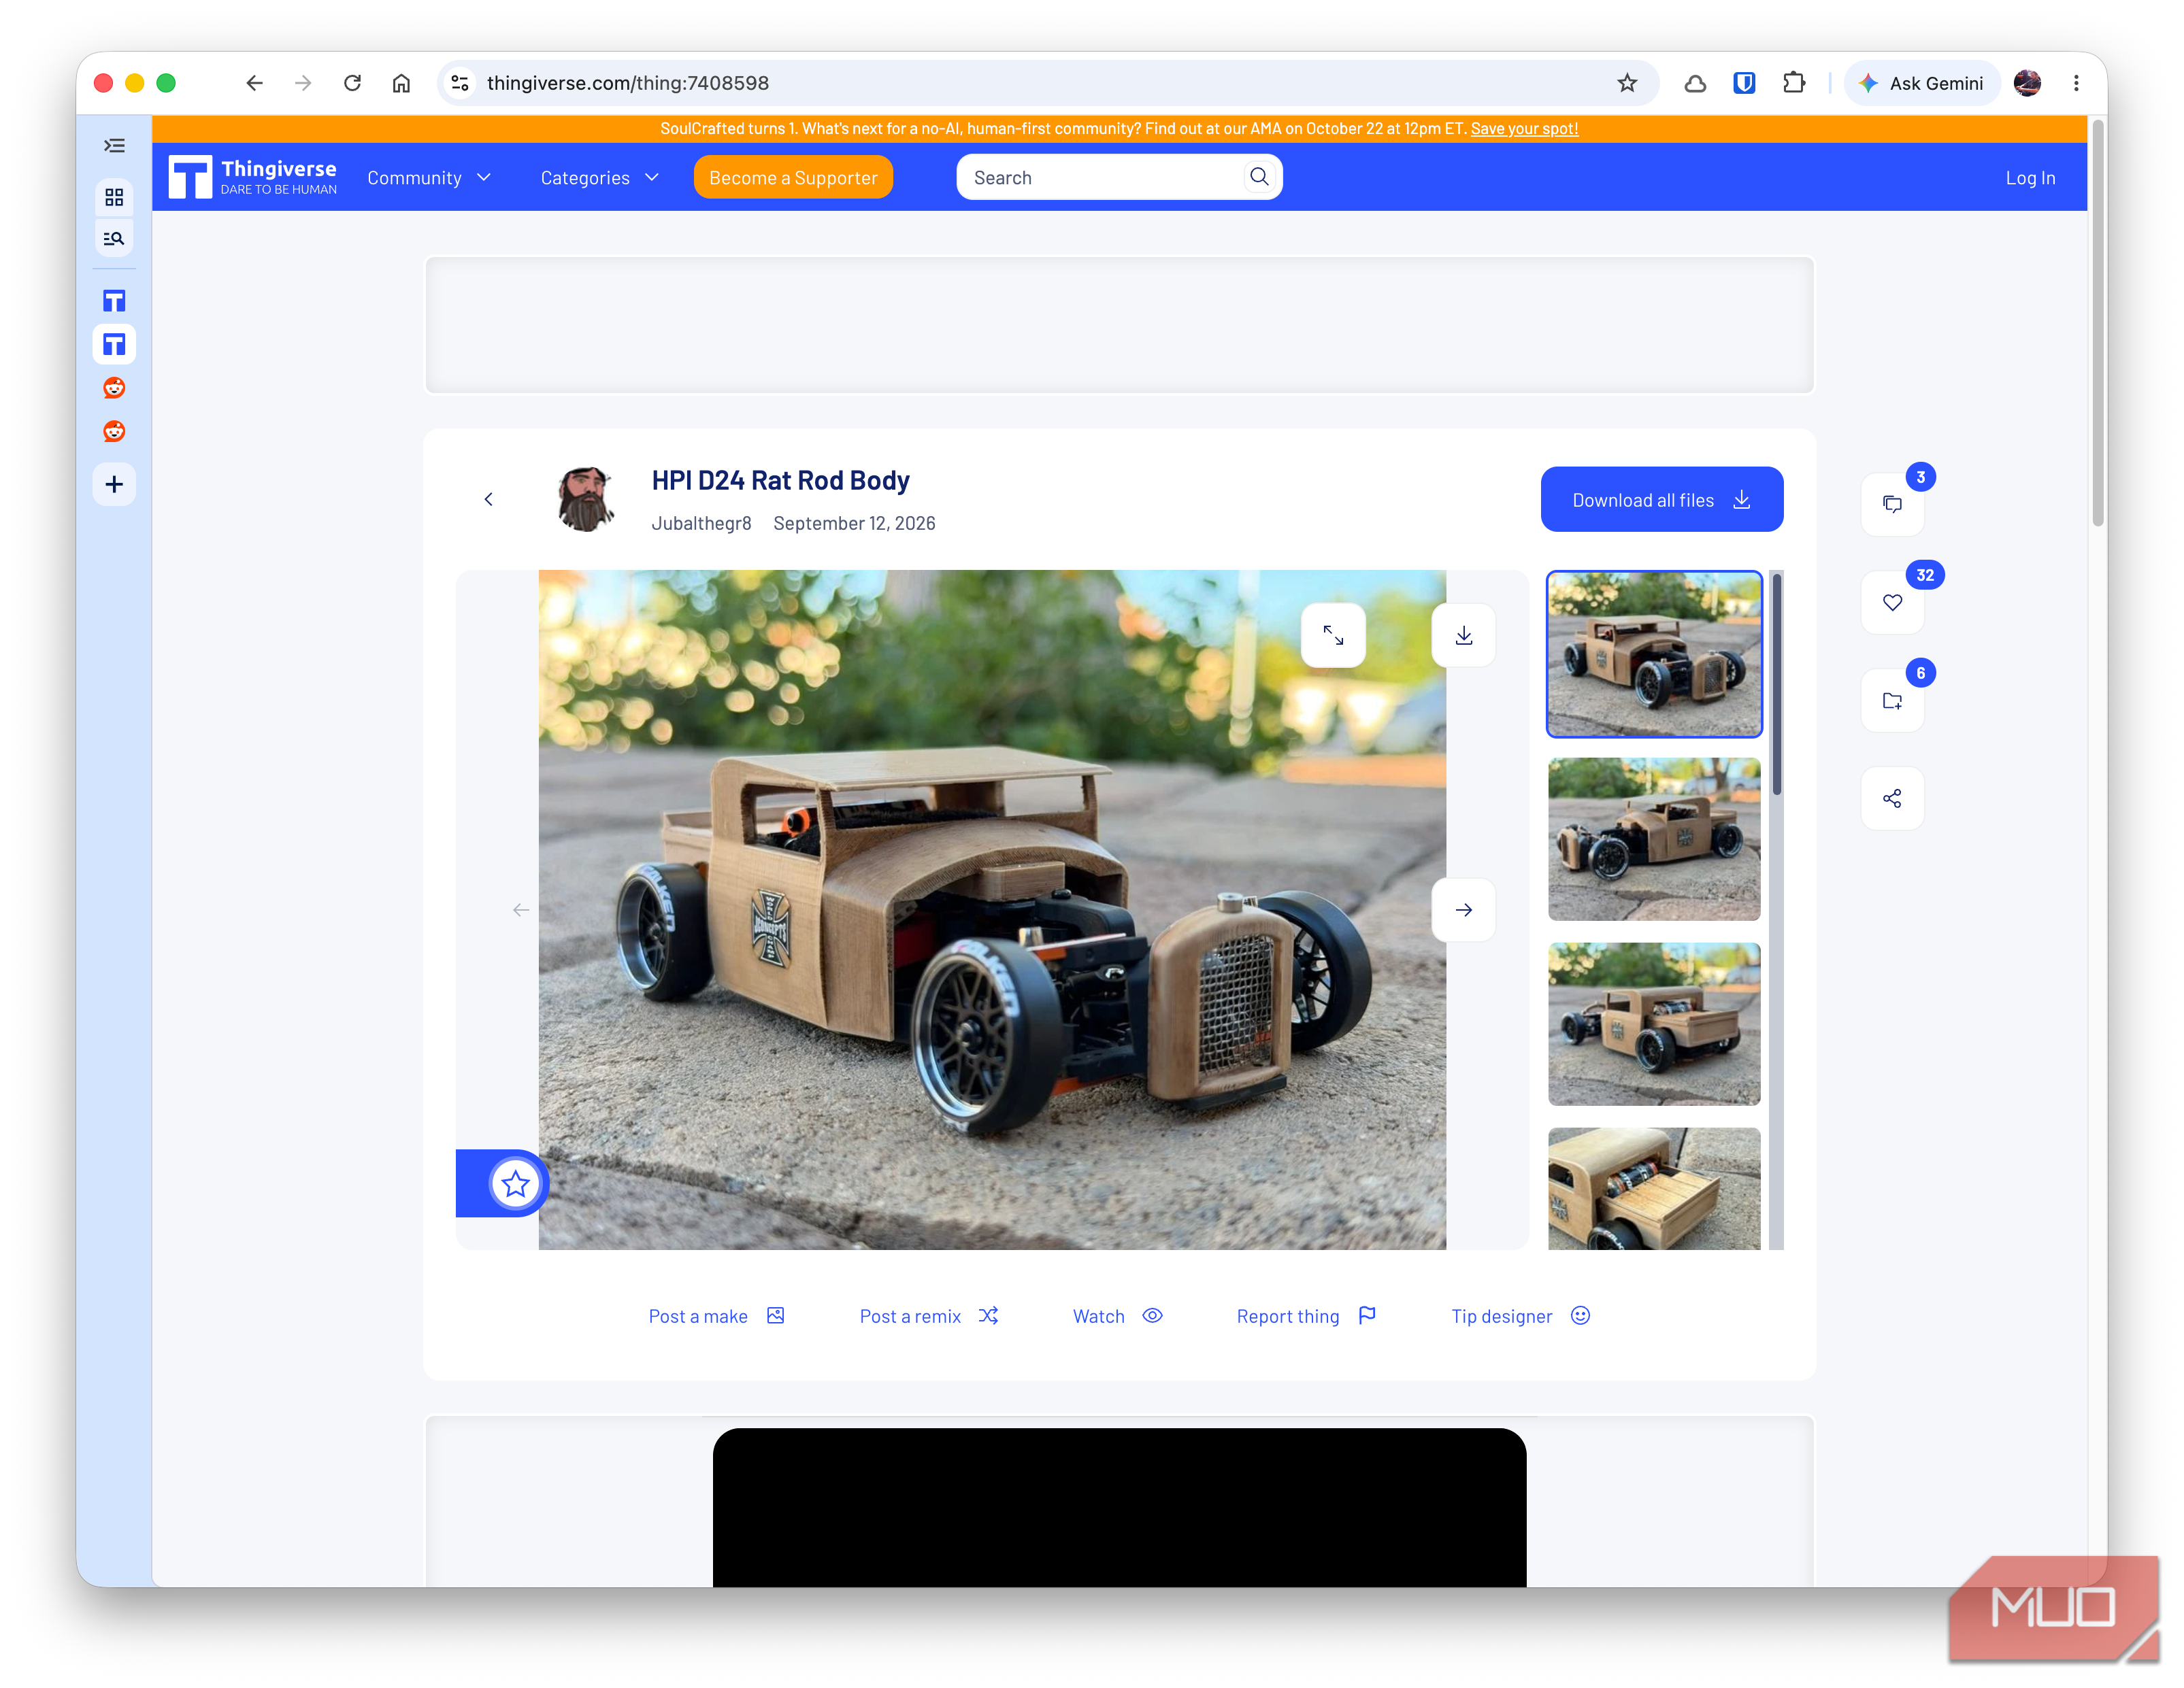Viewport: 2184px width, 1688px height.
Task: Expand the Community menu
Action: [429, 178]
